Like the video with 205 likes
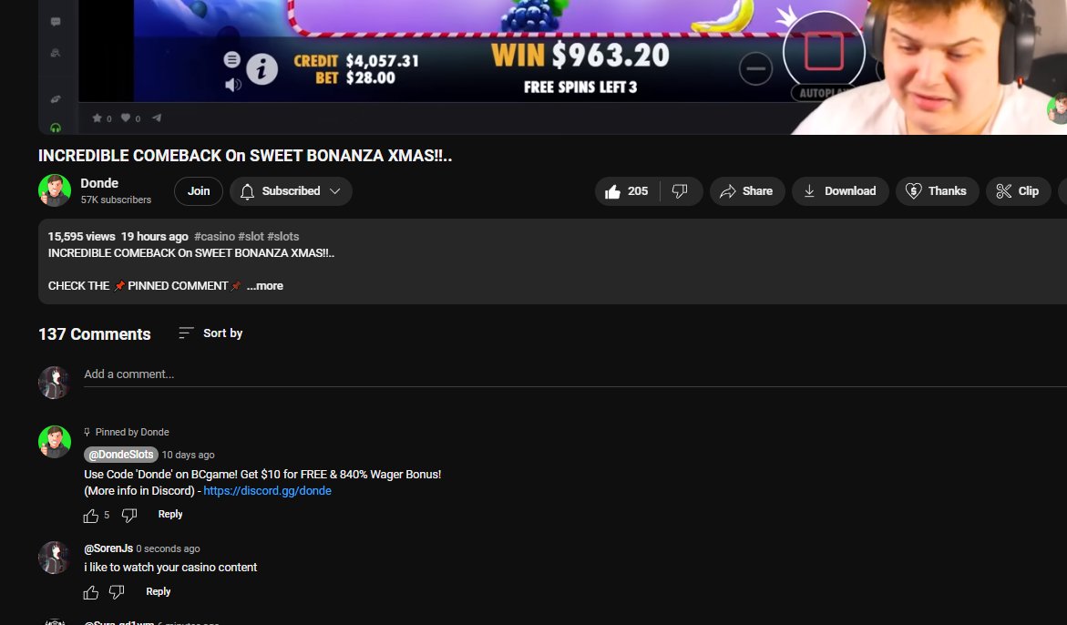This screenshot has width=1067, height=625. point(627,191)
